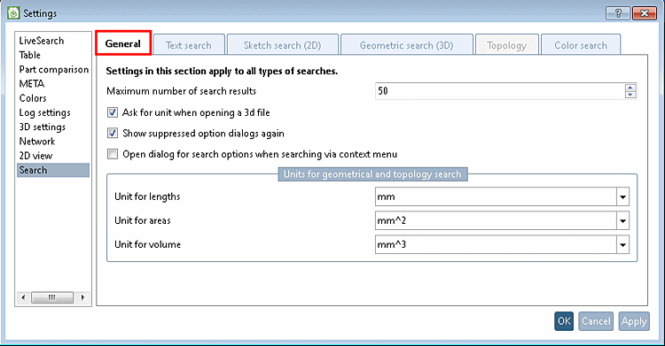Decrease maximum search results with down arrow
The height and width of the screenshot is (346, 665).
pos(630,95)
